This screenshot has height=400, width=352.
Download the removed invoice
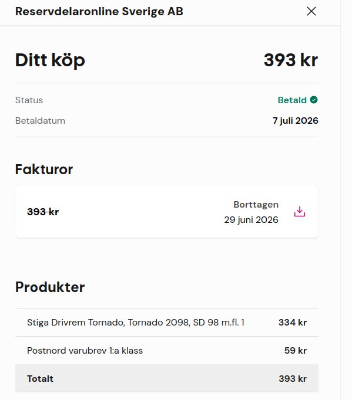[x=300, y=212]
